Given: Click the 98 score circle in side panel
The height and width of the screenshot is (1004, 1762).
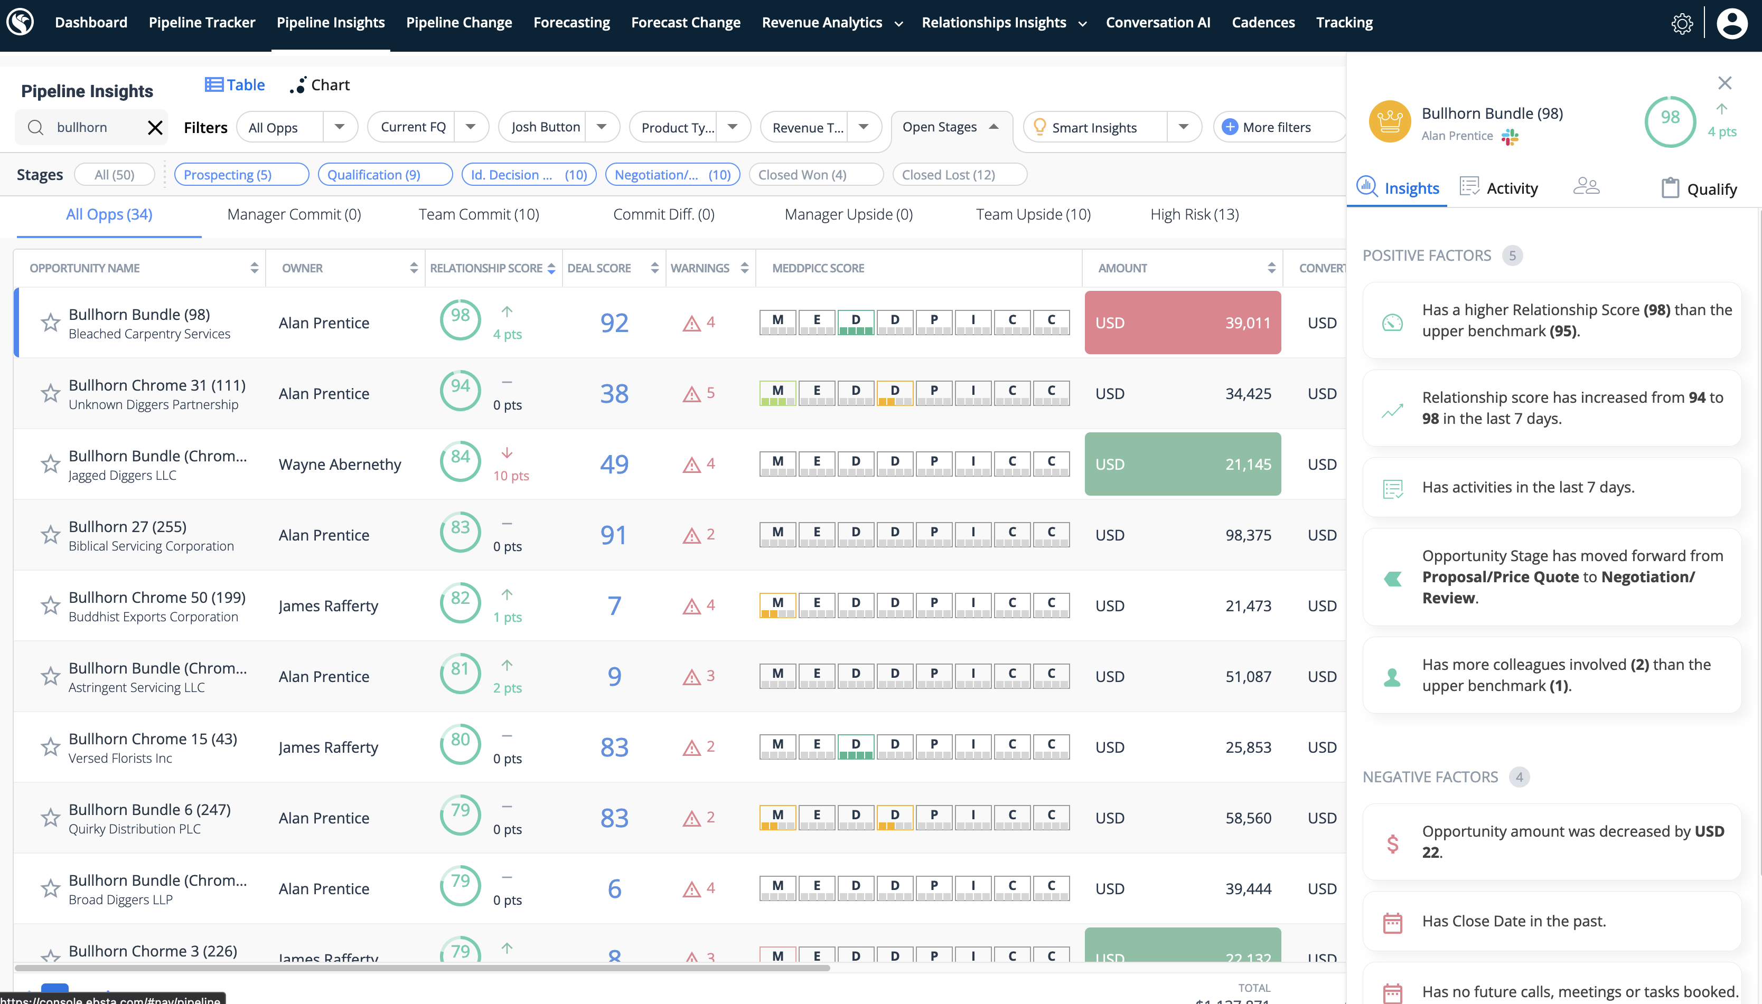Looking at the screenshot, I should click(1670, 121).
